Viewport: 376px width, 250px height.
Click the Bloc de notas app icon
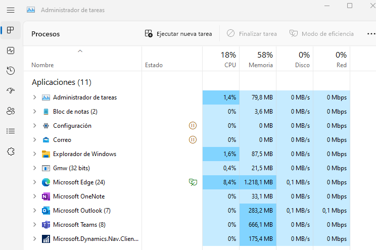[x=46, y=112]
